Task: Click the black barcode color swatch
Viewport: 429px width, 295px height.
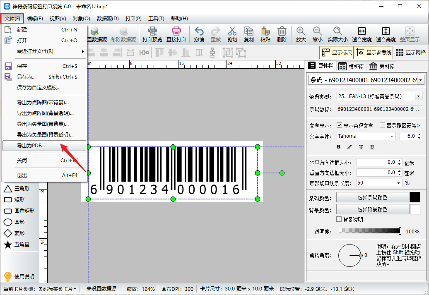Action: [415, 197]
